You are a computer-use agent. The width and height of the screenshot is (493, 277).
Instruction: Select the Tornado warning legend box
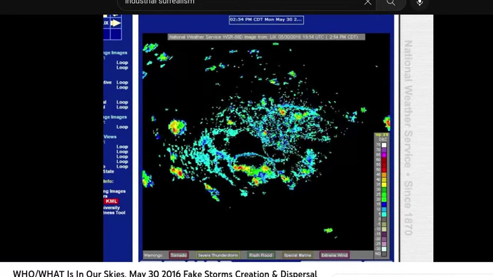click(x=178, y=255)
